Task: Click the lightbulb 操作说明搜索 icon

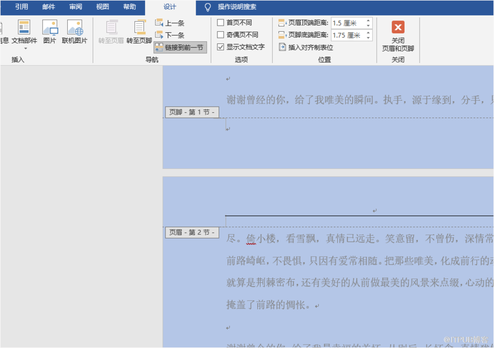Action: (x=208, y=7)
